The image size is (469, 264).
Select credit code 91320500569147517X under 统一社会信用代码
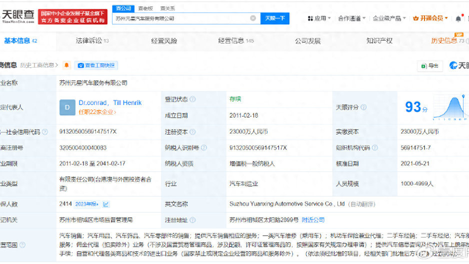pyautogui.click(x=88, y=132)
